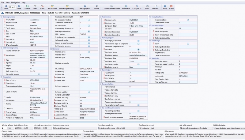The height and width of the screenshot is (140, 245).
Task: Select the Admission date value 07/09/2014
Action: pyautogui.click(x=138, y=20)
